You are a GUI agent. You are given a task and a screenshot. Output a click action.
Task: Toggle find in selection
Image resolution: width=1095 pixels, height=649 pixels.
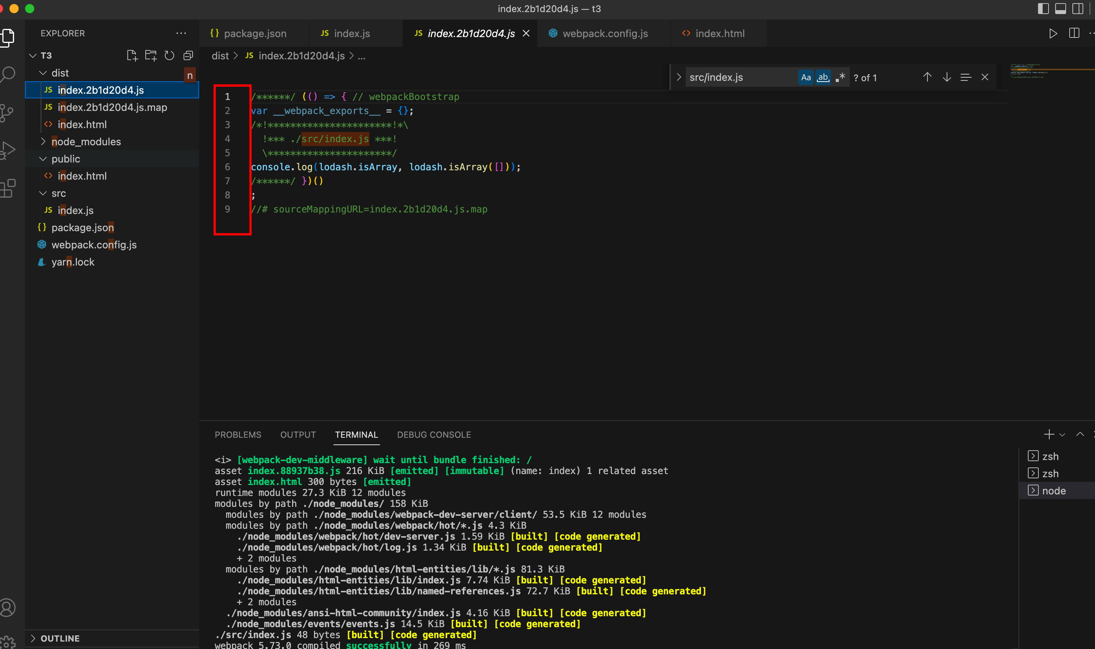pyautogui.click(x=966, y=77)
